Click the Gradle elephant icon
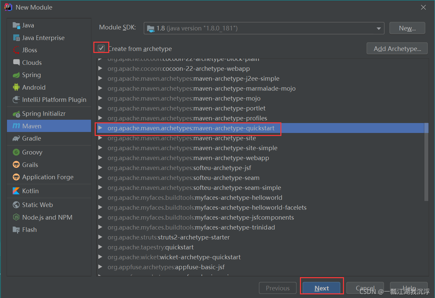435x298 pixels. point(16,139)
